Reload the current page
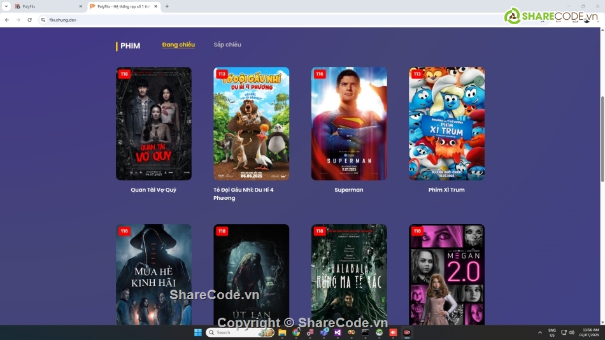Image resolution: width=605 pixels, height=340 pixels. point(29,20)
